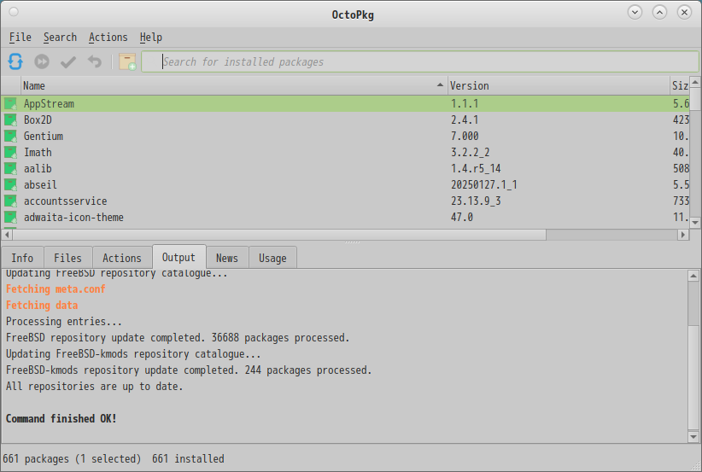Click the splitter handle between list and tabs
The image size is (702, 472).
click(x=352, y=242)
